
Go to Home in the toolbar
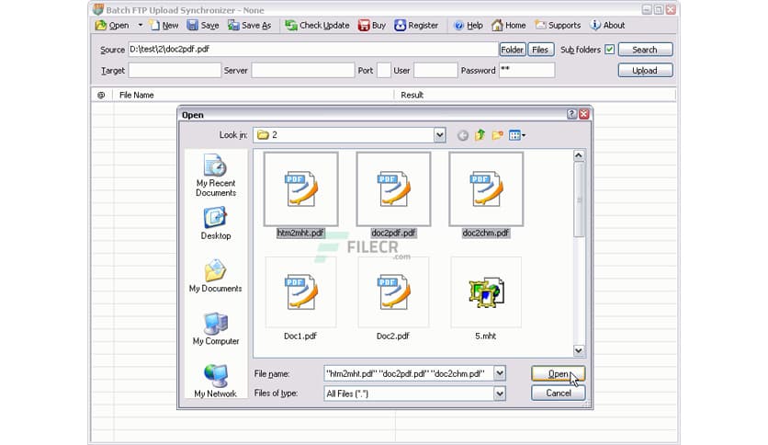[508, 25]
